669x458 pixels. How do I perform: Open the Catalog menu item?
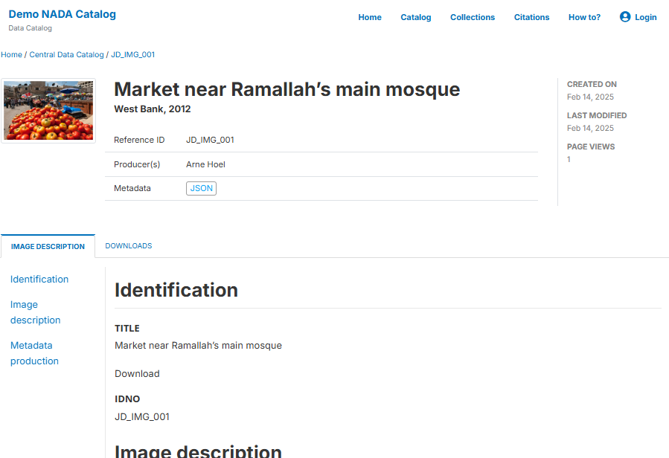coord(415,17)
